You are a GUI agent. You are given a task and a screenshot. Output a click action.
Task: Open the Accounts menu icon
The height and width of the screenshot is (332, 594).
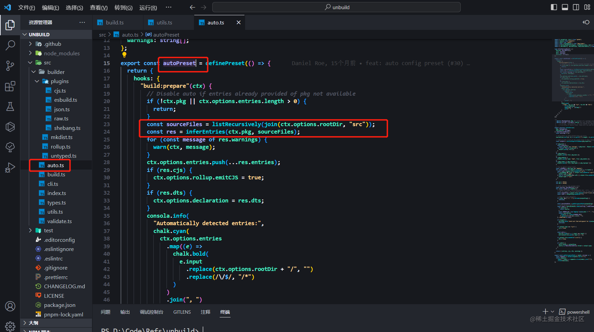tap(10, 306)
